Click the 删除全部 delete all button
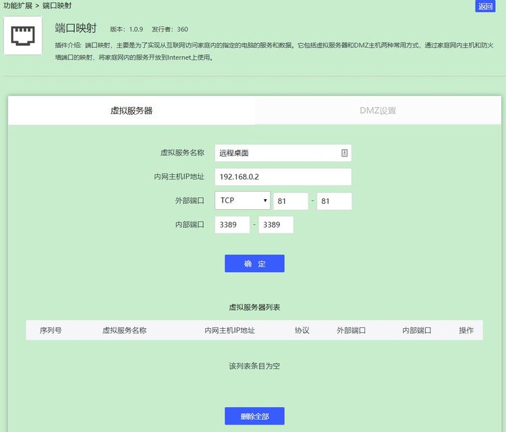Screen dimensions: 506x432 click(x=254, y=416)
